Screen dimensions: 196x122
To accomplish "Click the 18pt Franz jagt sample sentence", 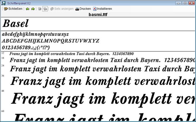I will point(102,60).
